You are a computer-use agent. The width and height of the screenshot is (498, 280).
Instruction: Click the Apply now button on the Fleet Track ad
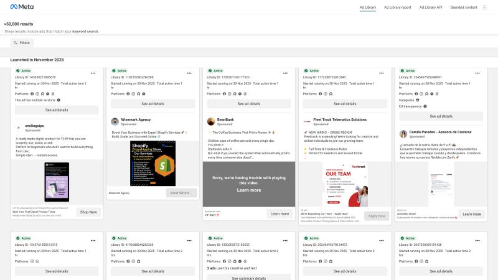coord(377,216)
